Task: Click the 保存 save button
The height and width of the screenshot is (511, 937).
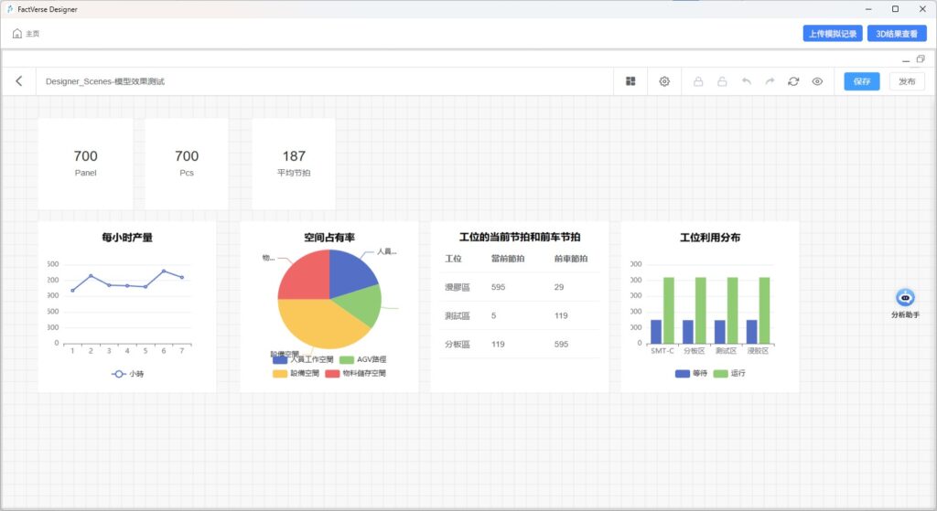Action: coord(861,81)
